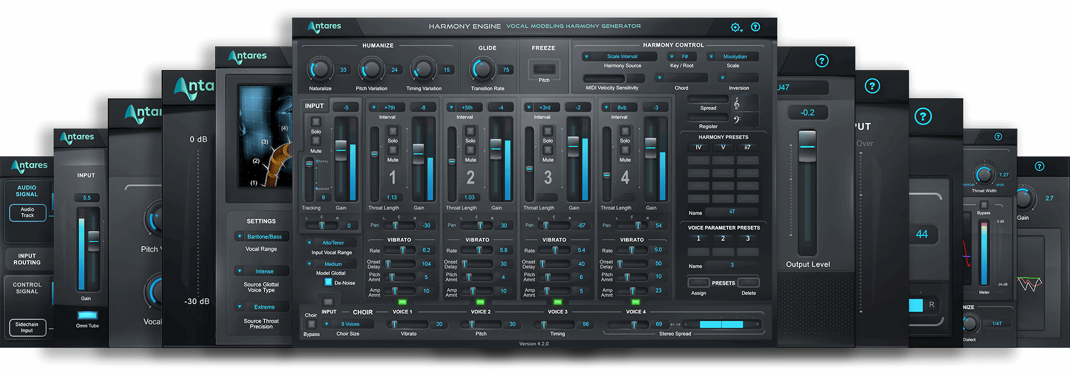This screenshot has height=371, width=1070.
Task: Click the Presets Assign button
Action: pyautogui.click(x=698, y=283)
